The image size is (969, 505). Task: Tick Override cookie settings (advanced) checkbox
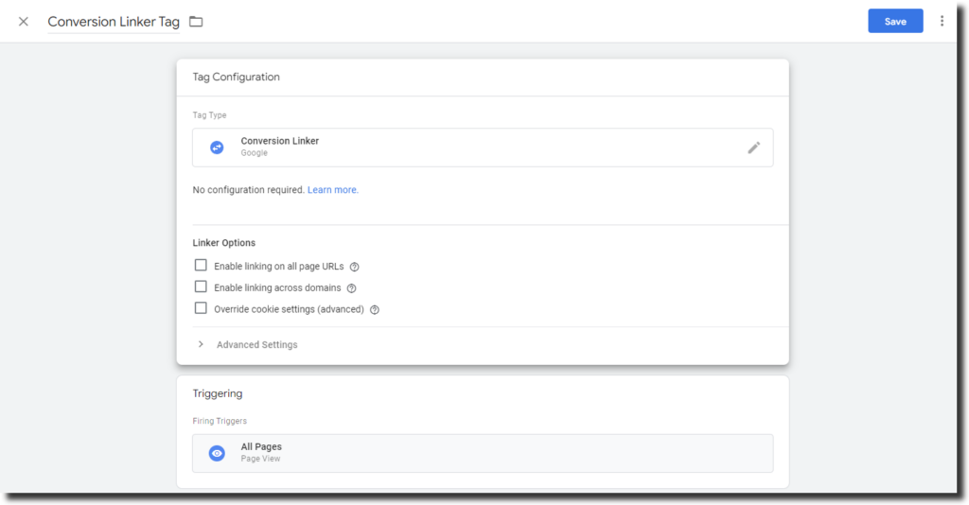pyautogui.click(x=201, y=308)
